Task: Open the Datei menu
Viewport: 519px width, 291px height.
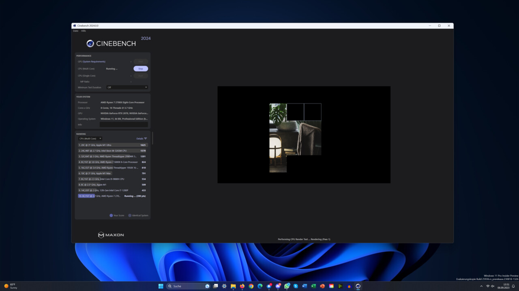Action: coord(75,31)
